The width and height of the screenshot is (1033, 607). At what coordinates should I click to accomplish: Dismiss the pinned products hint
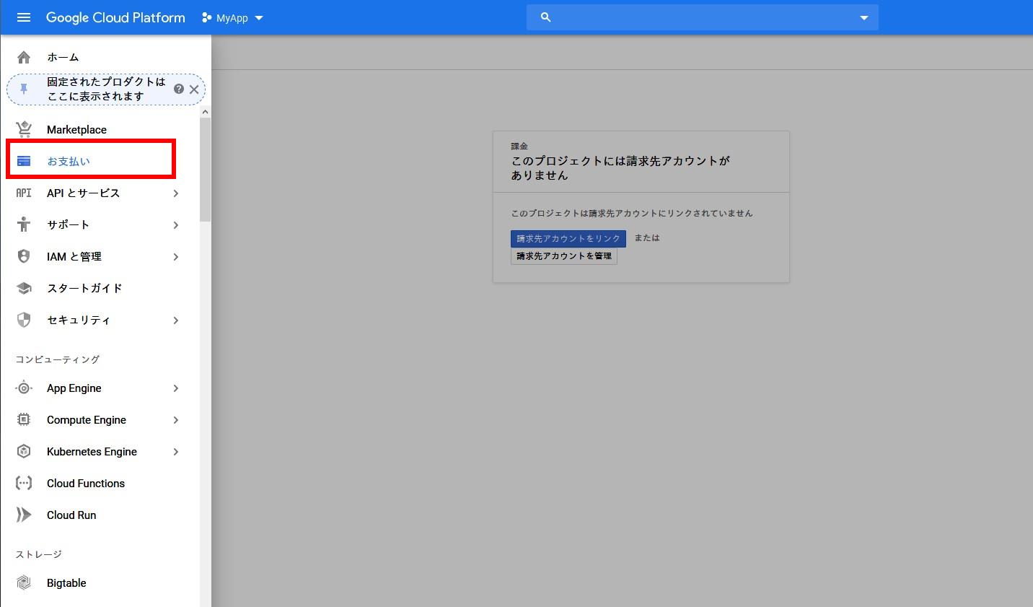[x=194, y=89]
